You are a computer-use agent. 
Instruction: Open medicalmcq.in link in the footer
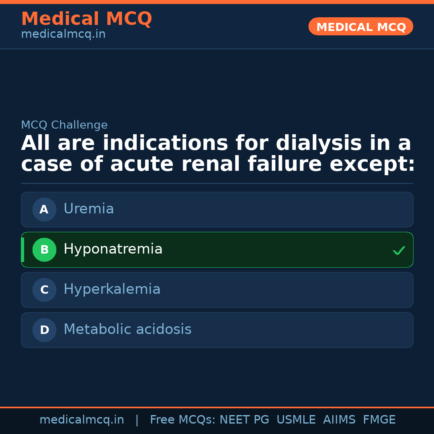[x=82, y=420]
